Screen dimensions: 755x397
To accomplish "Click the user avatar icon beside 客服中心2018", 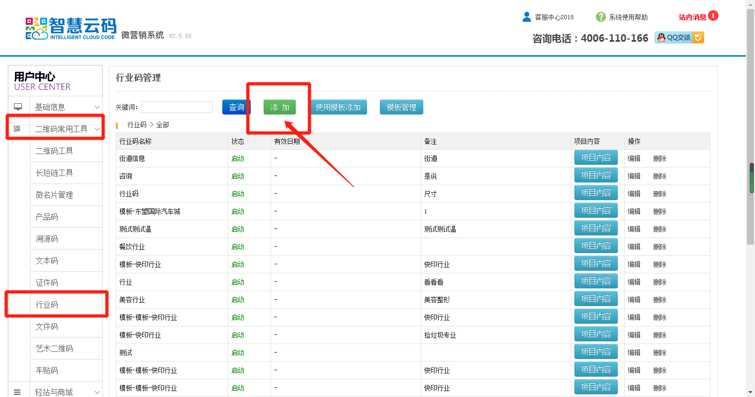I will coord(526,17).
